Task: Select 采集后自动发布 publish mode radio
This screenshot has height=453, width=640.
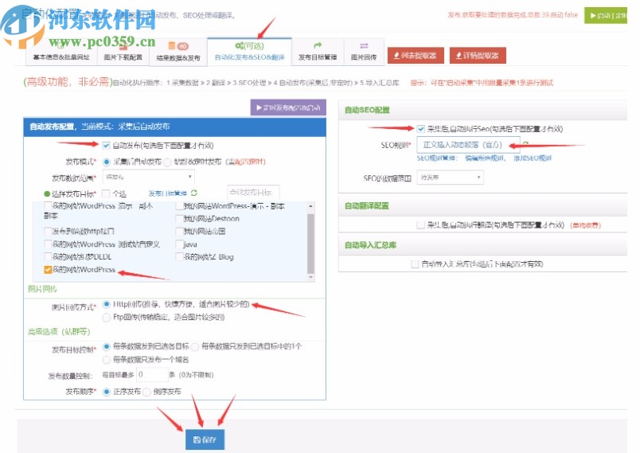Action: [x=106, y=162]
